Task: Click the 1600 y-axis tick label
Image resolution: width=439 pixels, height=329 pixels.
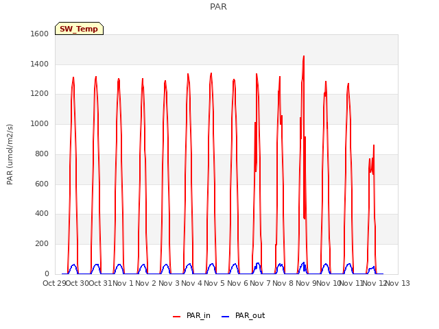Action: [x=40, y=34]
